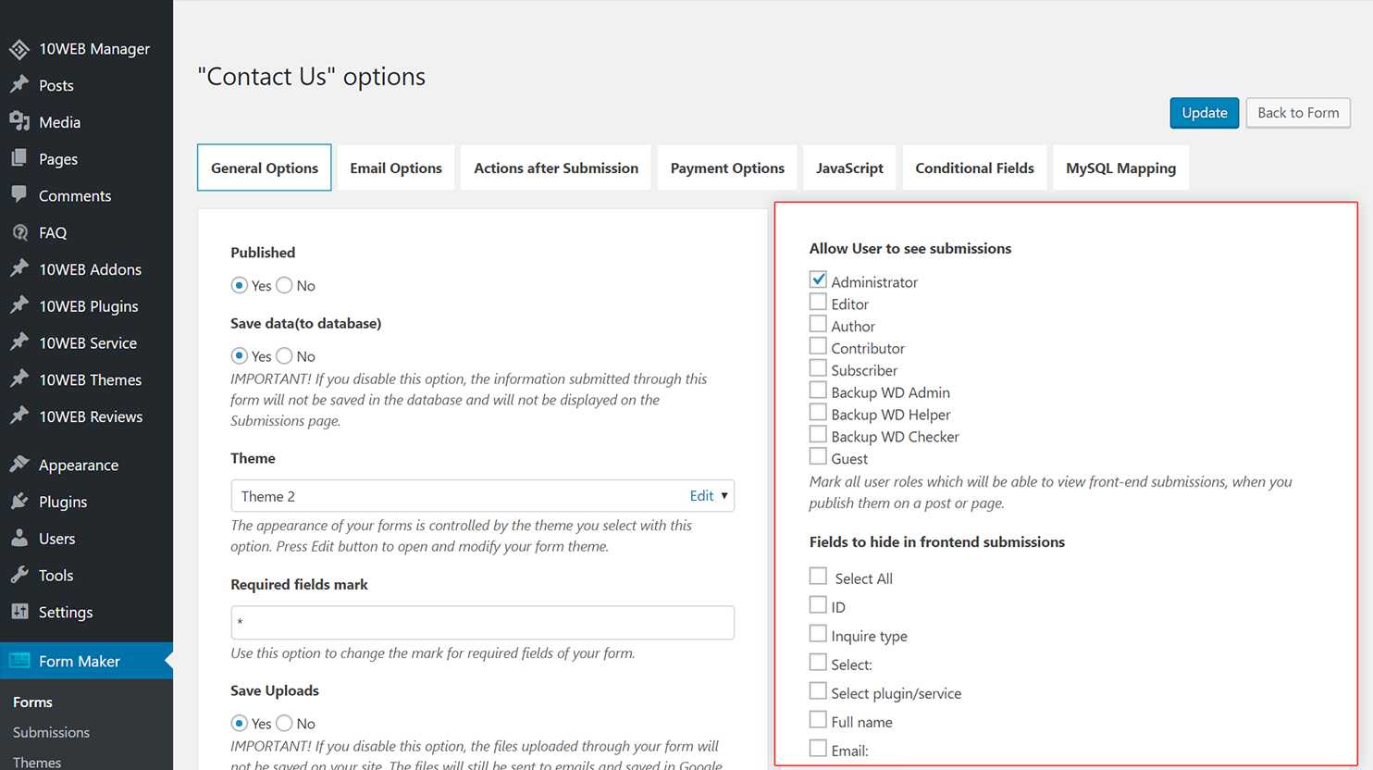Click the 10WEB Manager sidebar icon
This screenshot has width=1373, height=770.
[x=19, y=48]
